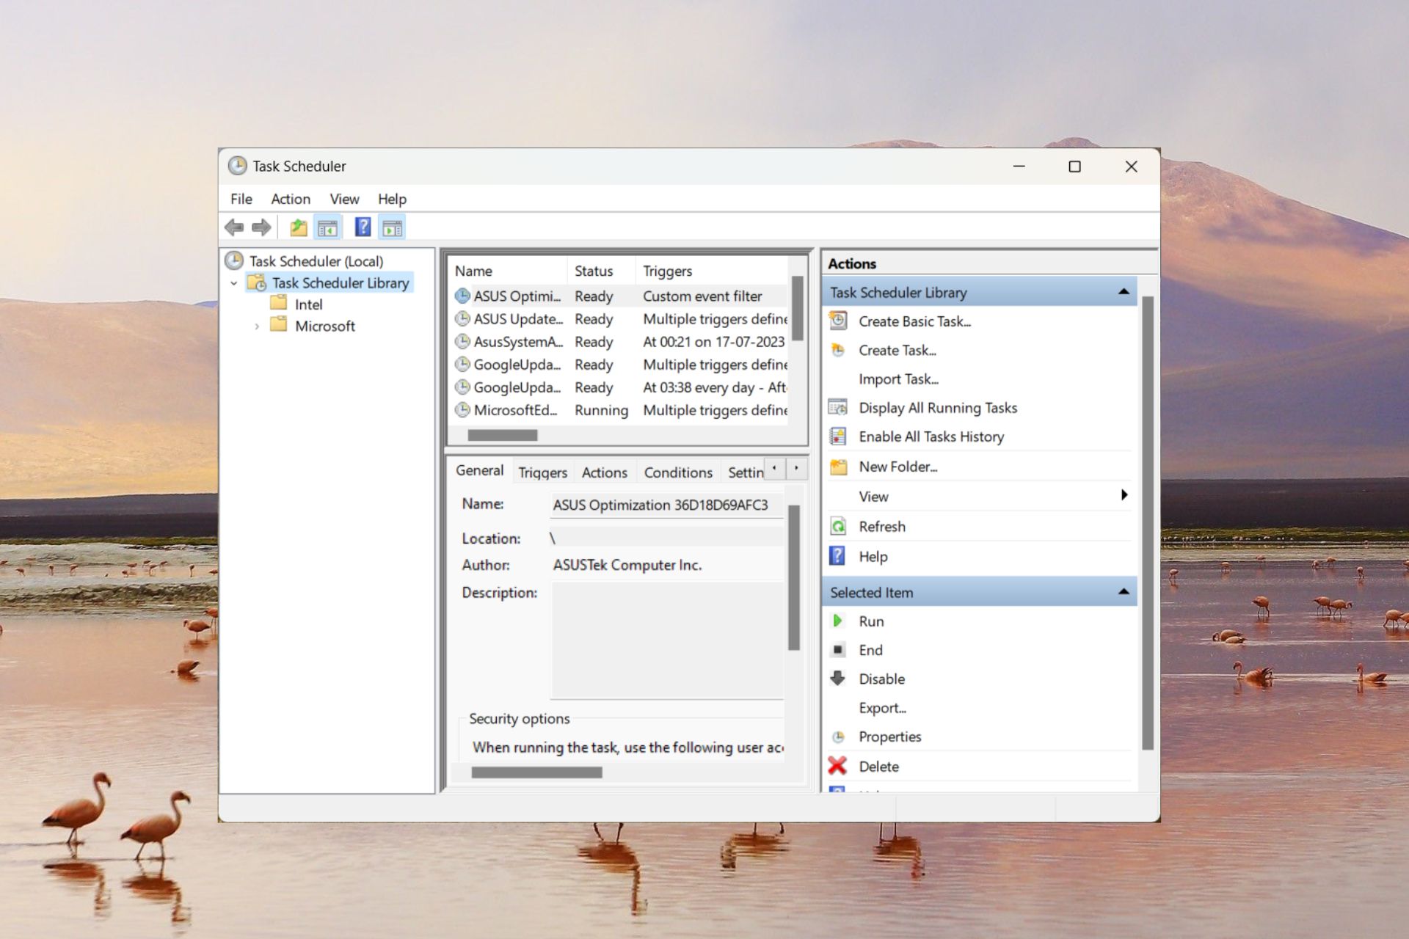This screenshot has height=939, width=1409.
Task: Click Create Basic Task... link
Action: (914, 321)
